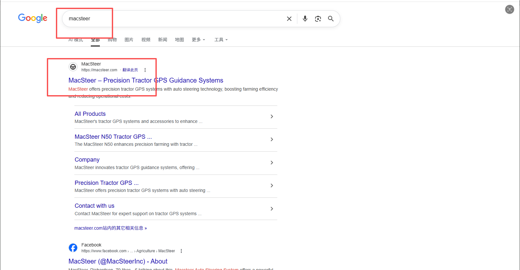
Task: Switch to the 图片 tab
Action: tap(129, 40)
